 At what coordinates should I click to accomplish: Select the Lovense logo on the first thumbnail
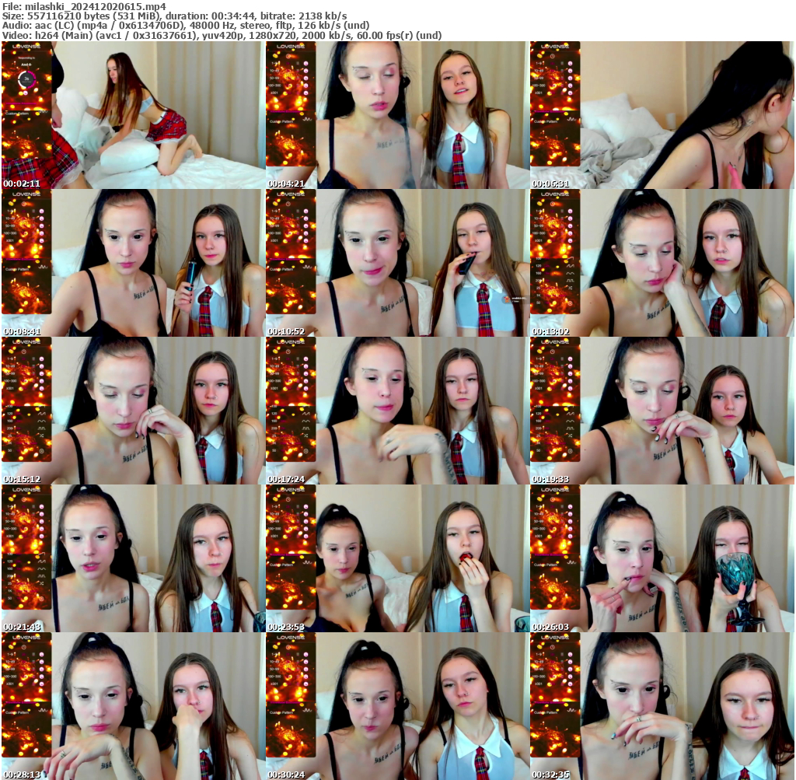click(26, 47)
